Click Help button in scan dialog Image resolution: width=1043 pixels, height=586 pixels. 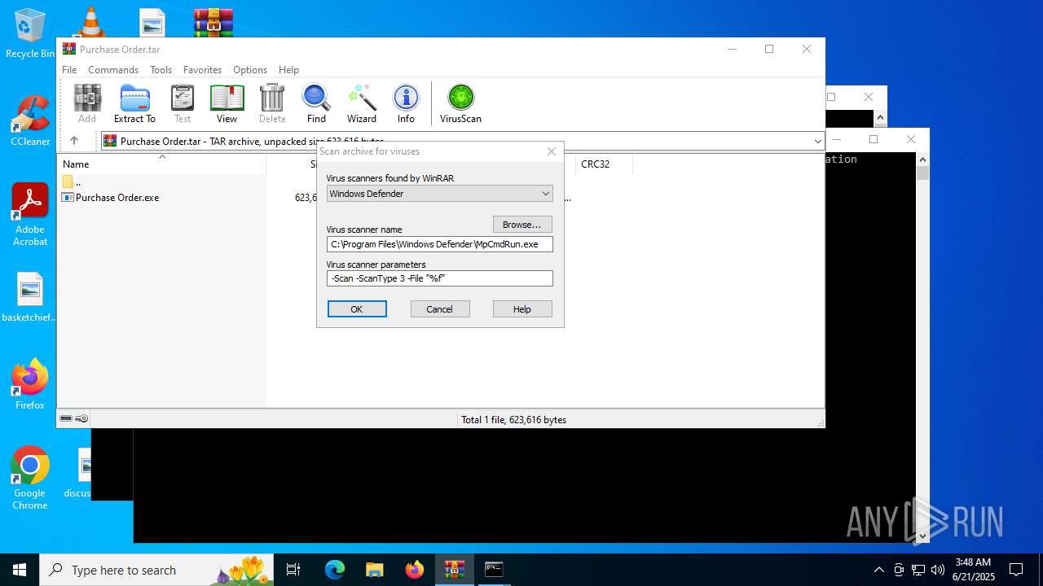[522, 309]
